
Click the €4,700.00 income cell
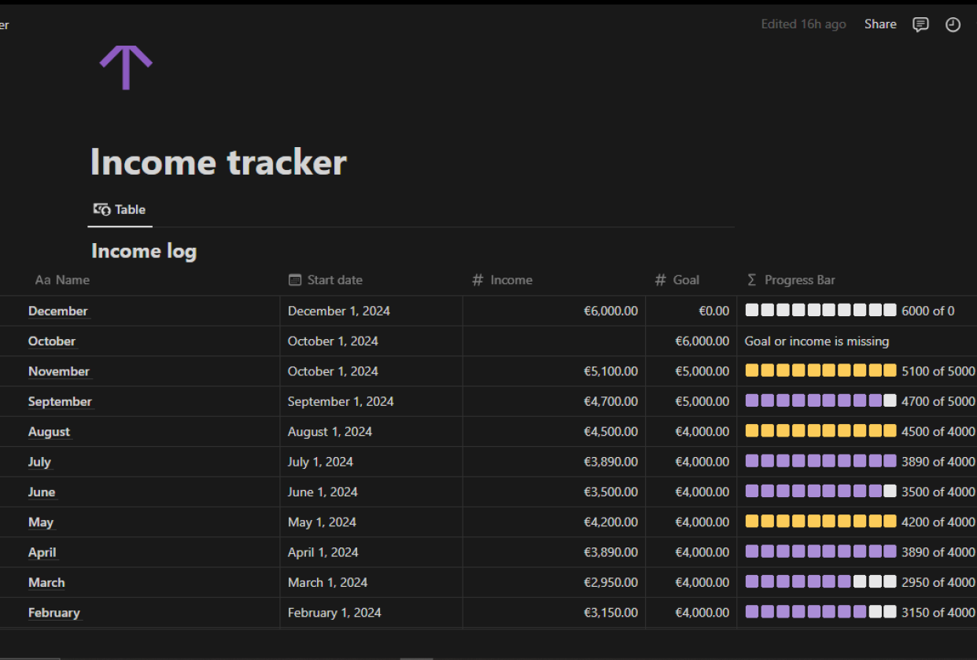pos(555,401)
